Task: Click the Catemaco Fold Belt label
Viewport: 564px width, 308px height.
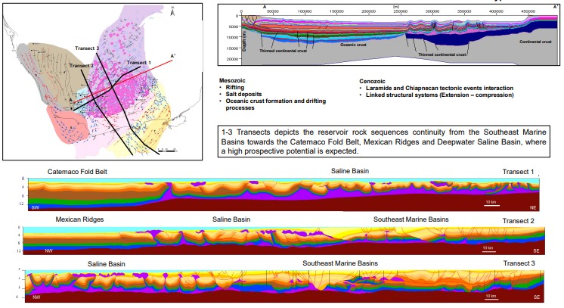Action: pos(77,172)
